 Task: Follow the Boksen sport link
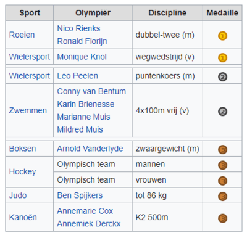(23, 149)
